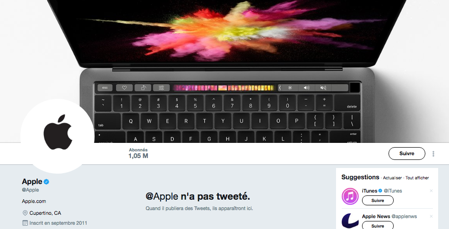The height and width of the screenshot is (229, 449).
Task: Open the Apple News profile name
Action: coord(376,216)
